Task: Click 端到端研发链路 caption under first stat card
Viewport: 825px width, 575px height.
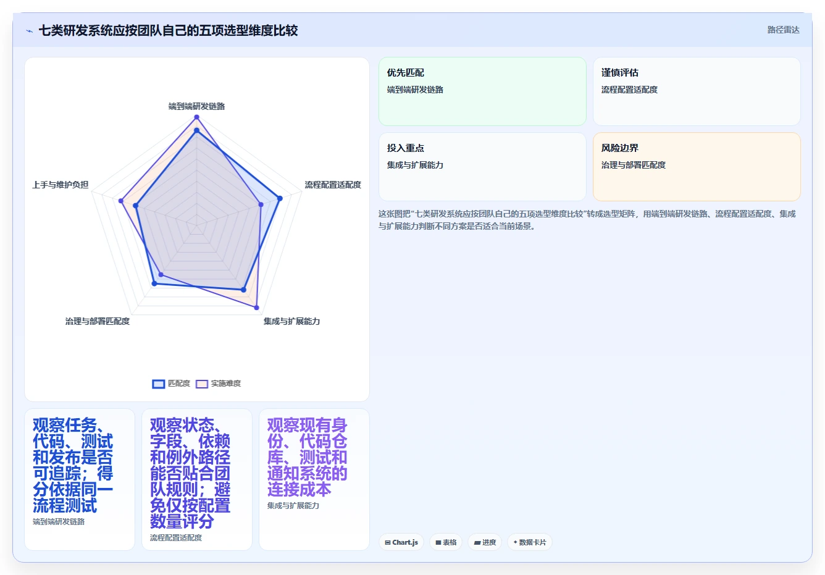Action: (59, 522)
